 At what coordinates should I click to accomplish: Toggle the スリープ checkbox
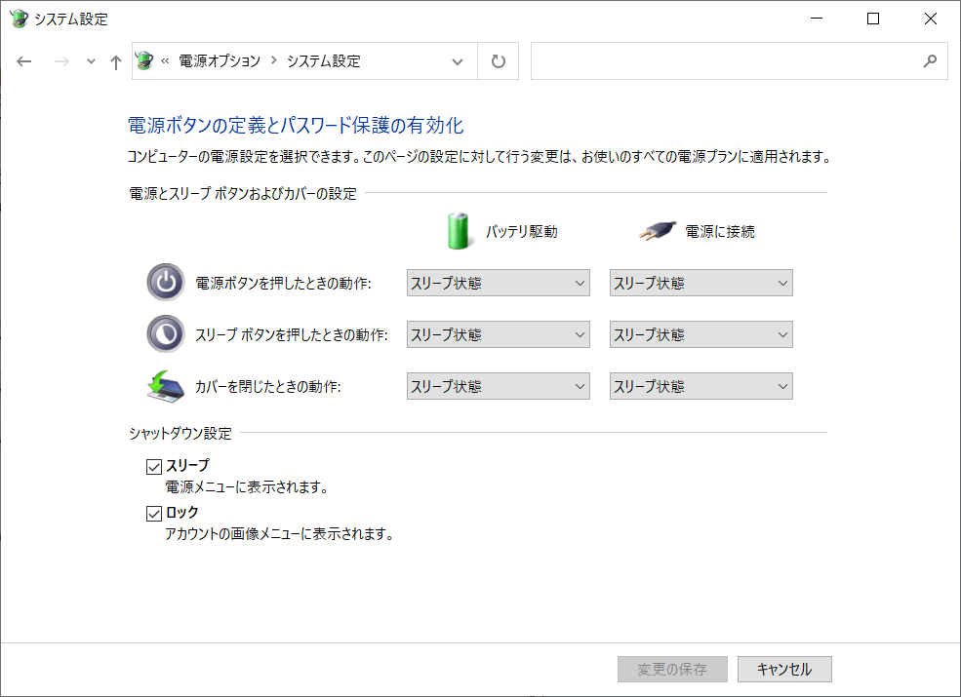(x=154, y=467)
